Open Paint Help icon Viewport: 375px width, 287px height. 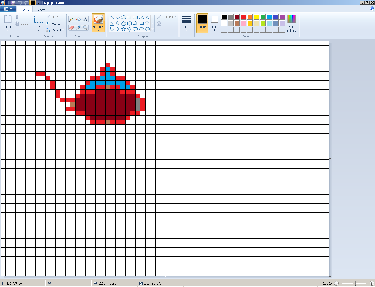click(372, 9)
